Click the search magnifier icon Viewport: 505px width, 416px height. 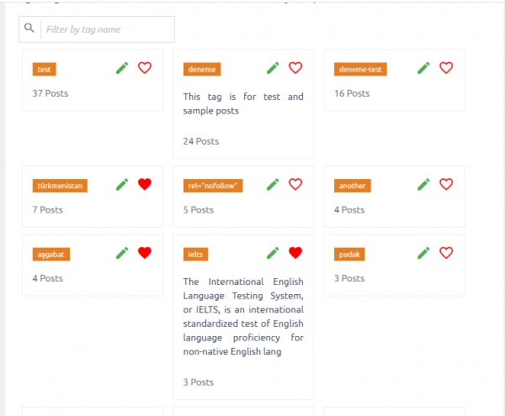29,29
